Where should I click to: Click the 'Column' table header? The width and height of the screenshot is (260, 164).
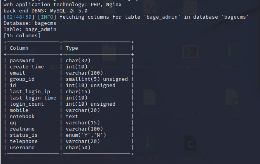19,48
